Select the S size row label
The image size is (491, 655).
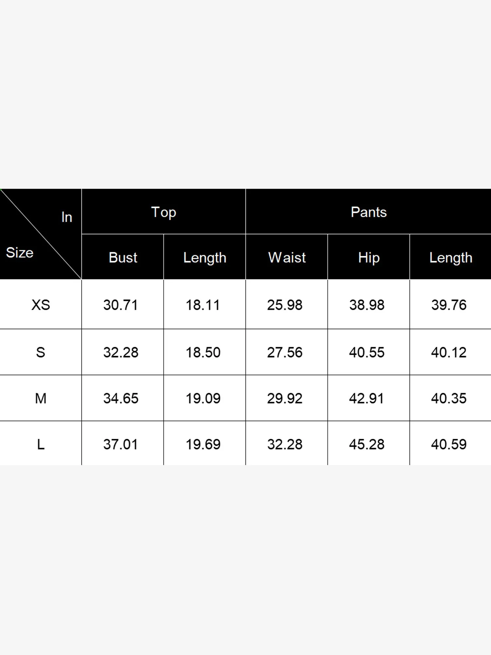(x=41, y=352)
